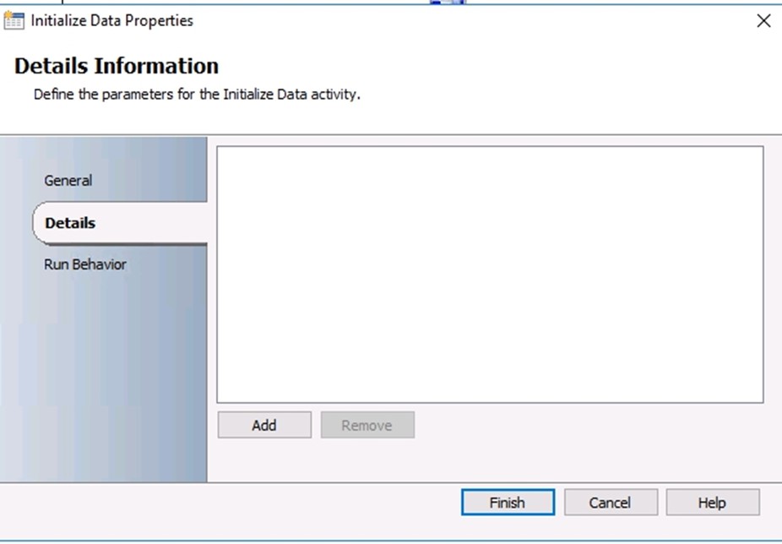
Task: Click inside the parameters list box
Action: coord(490,275)
